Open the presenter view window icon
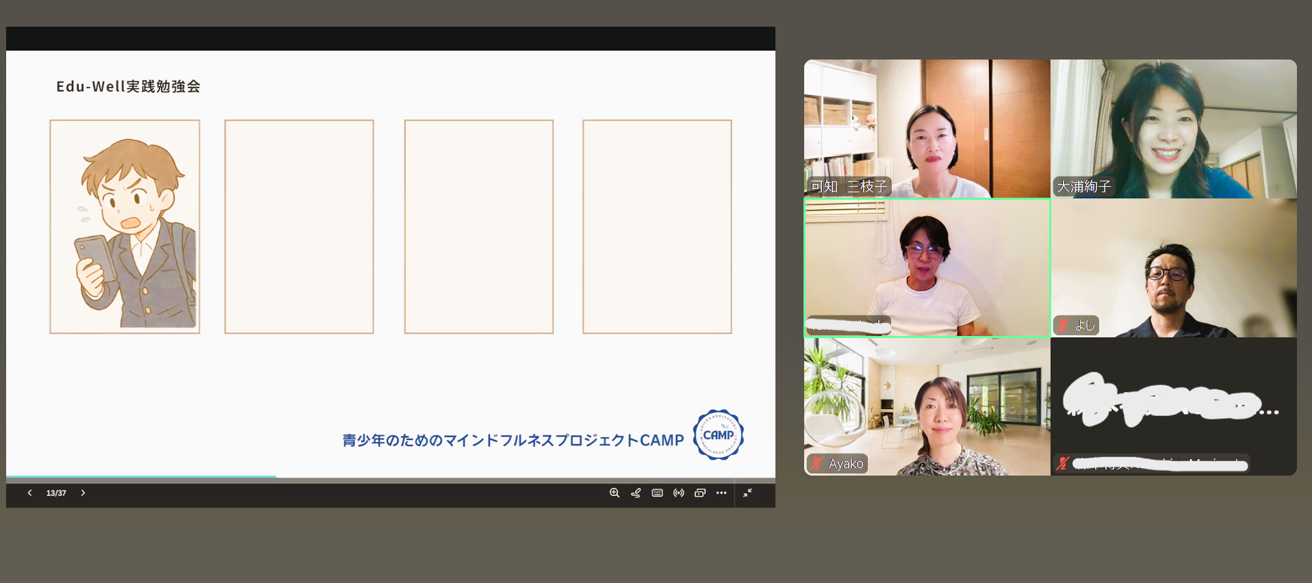Viewport: 1312px width, 583px height. point(699,493)
